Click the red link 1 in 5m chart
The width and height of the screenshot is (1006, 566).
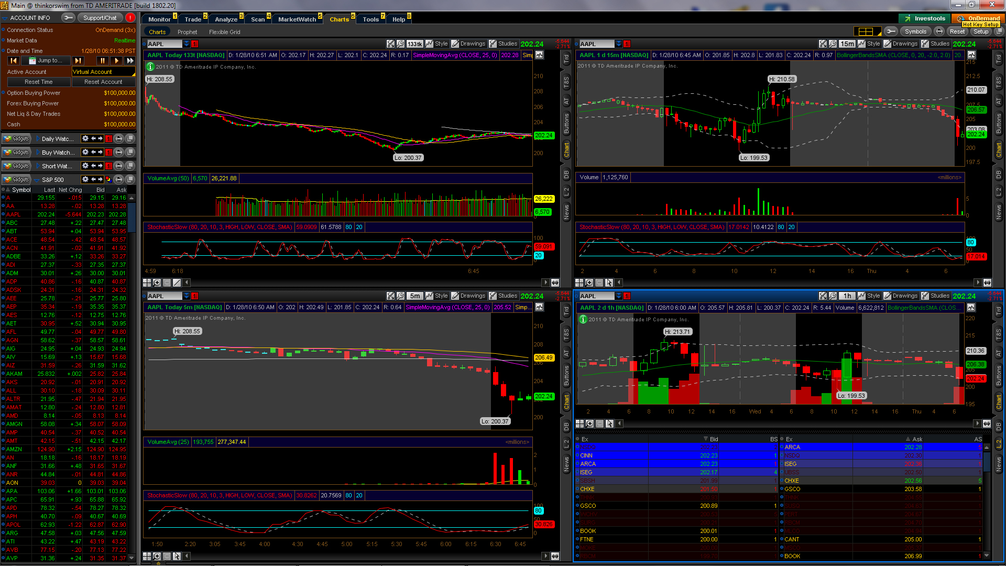tap(195, 296)
